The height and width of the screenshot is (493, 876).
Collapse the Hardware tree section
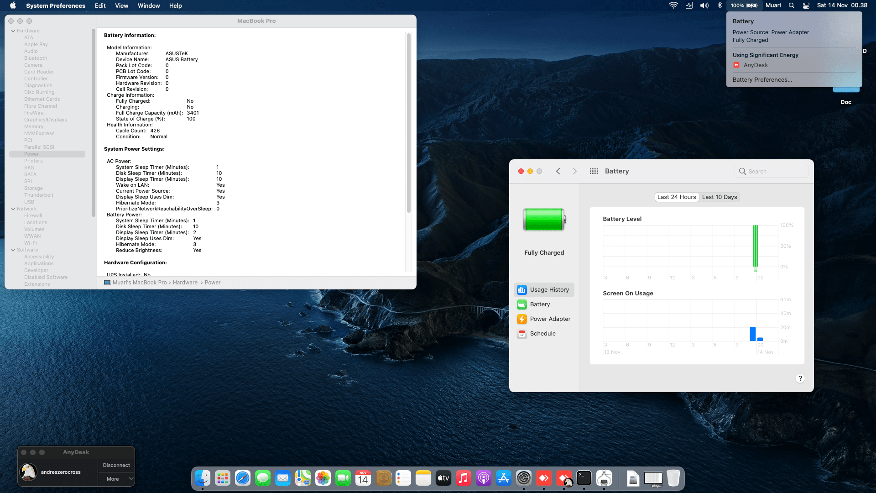tap(13, 31)
